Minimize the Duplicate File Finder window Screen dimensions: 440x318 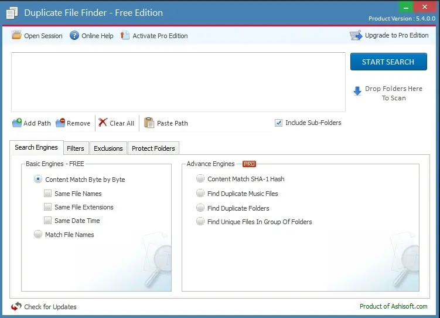click(x=406, y=7)
